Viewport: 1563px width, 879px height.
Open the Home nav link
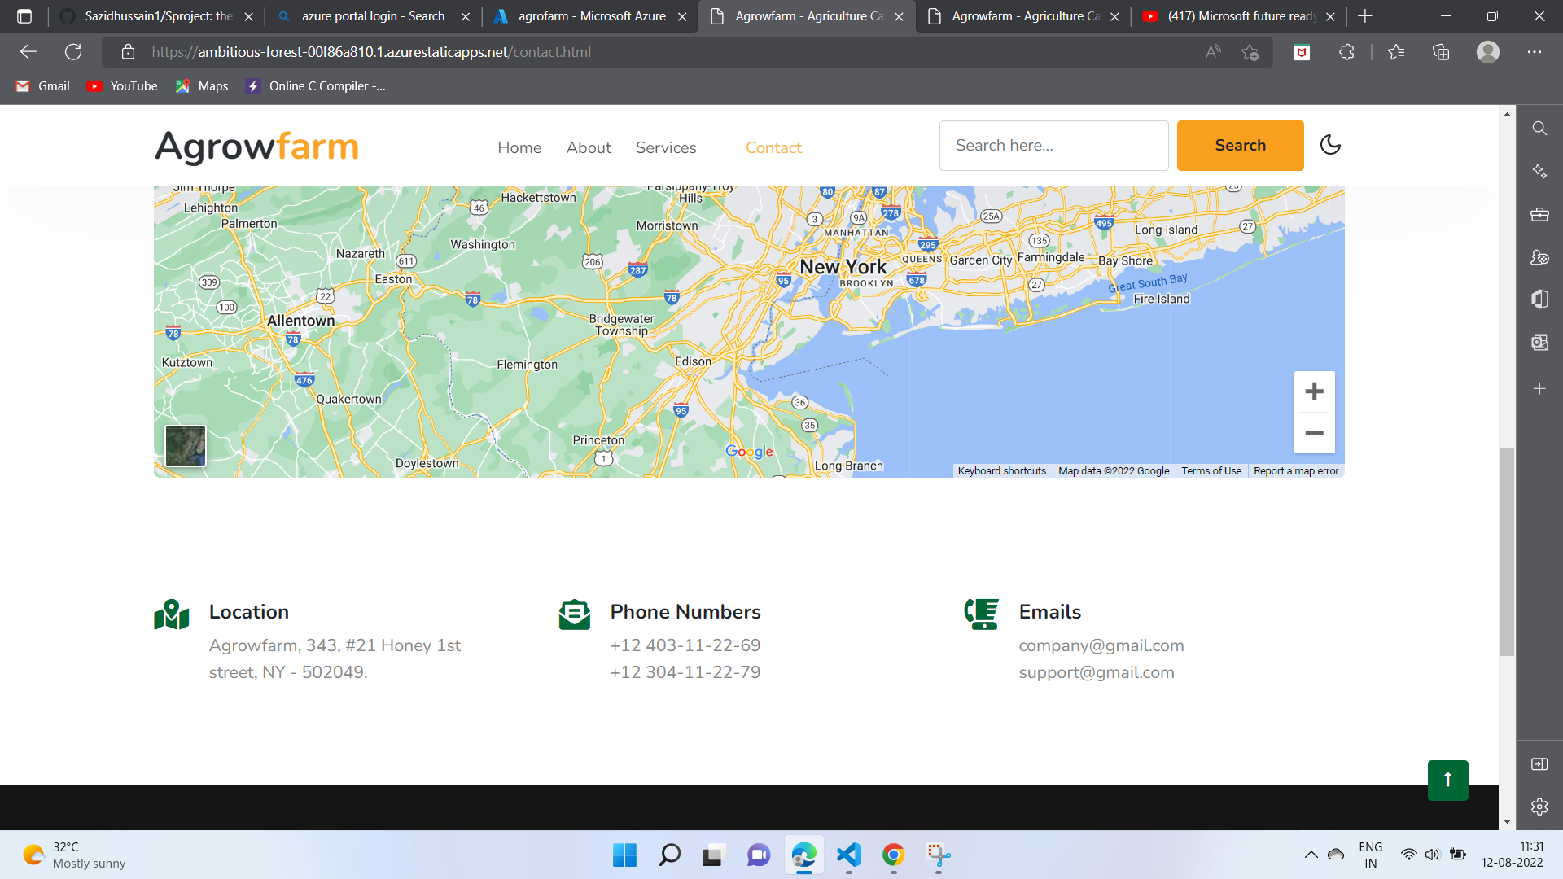pyautogui.click(x=519, y=147)
